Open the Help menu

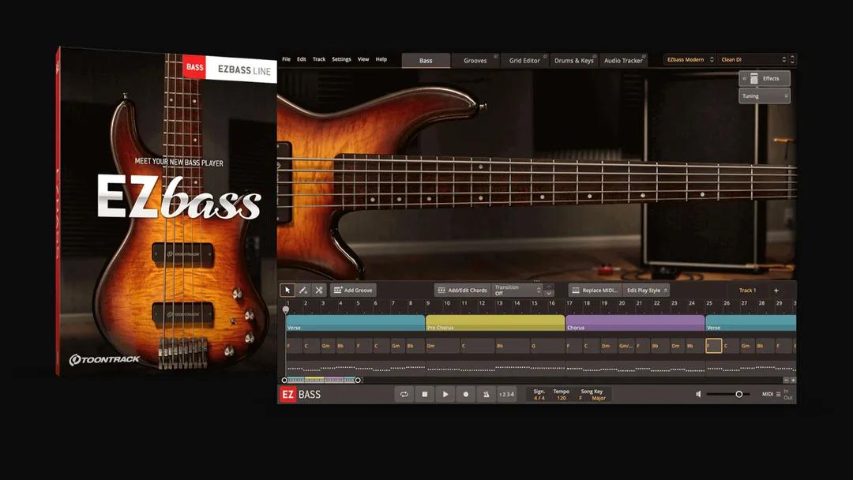[381, 59]
